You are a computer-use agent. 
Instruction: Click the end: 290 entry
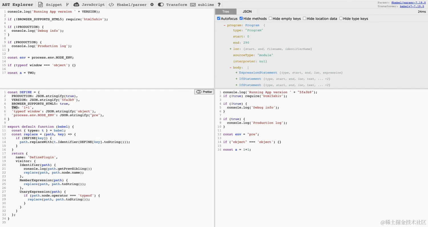point(241,43)
